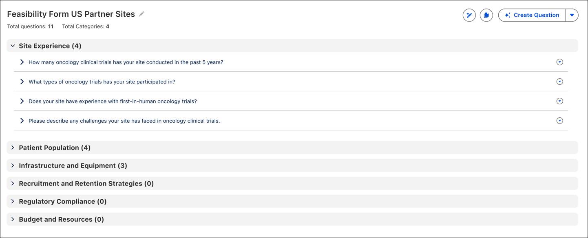This screenshot has height=238, width=588.
Task: Expand the types of oncology trials question
Action: click(x=22, y=82)
